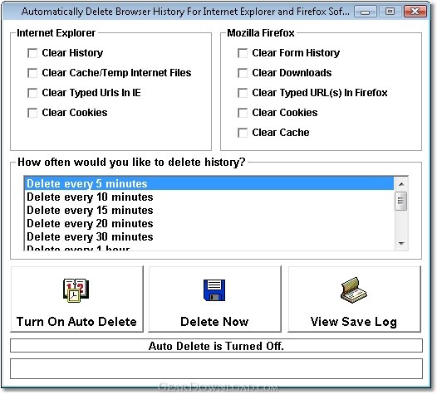This screenshot has width=437, height=394.
Task: Check Clear Cache/Temp Internet Files
Action: (32, 73)
